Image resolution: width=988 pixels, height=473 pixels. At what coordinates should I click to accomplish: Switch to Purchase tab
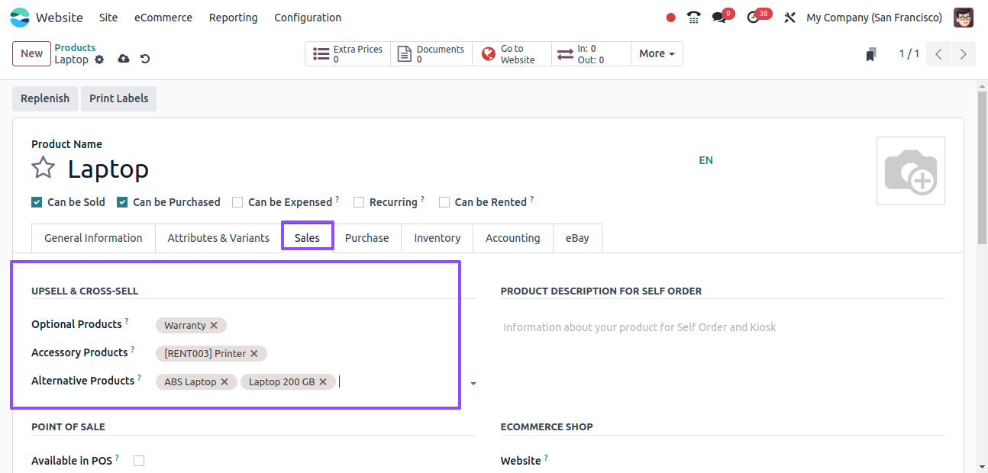367,238
